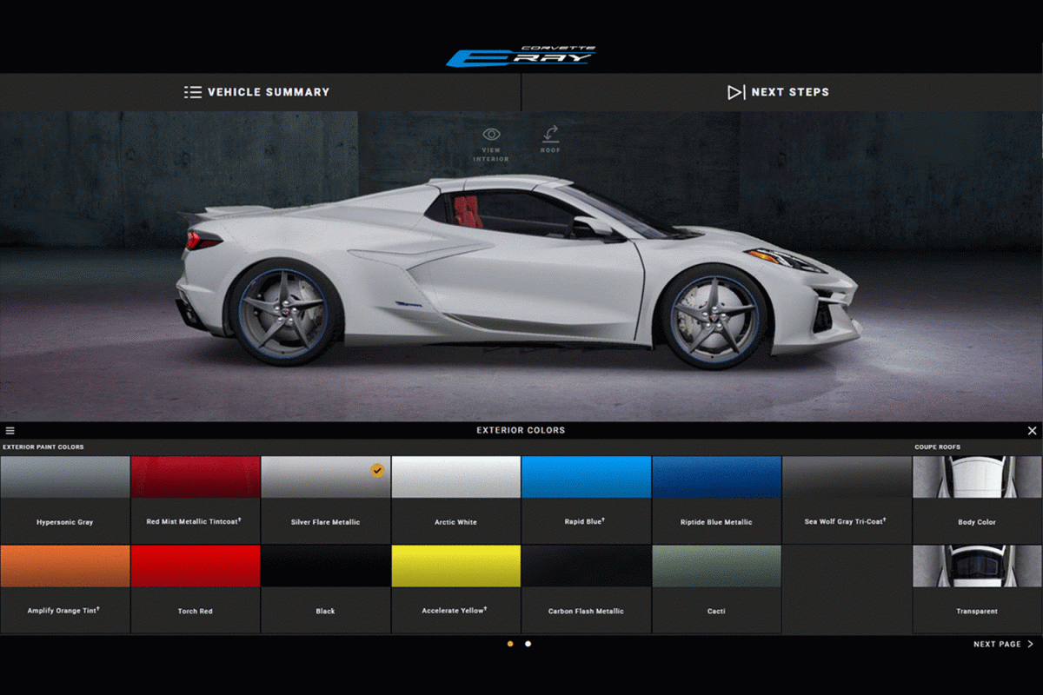The width and height of the screenshot is (1043, 695).
Task: Select the Transparent coupe roof option
Action: [x=977, y=588]
